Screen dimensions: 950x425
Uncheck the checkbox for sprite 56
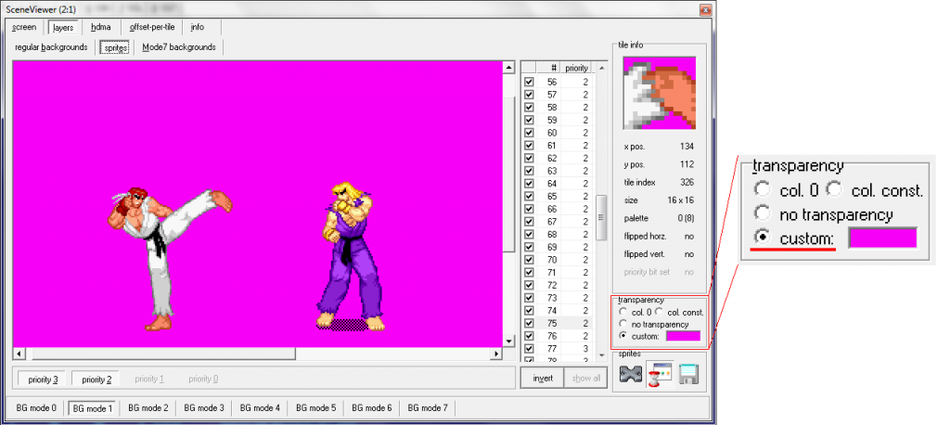coord(529,83)
